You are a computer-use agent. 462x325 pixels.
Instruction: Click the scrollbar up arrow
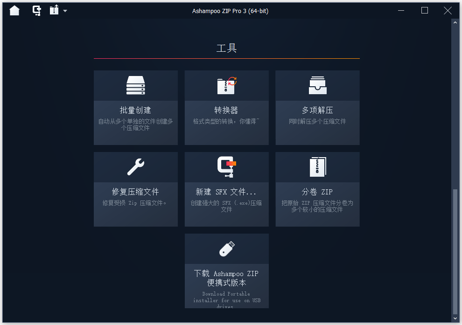click(455, 22)
